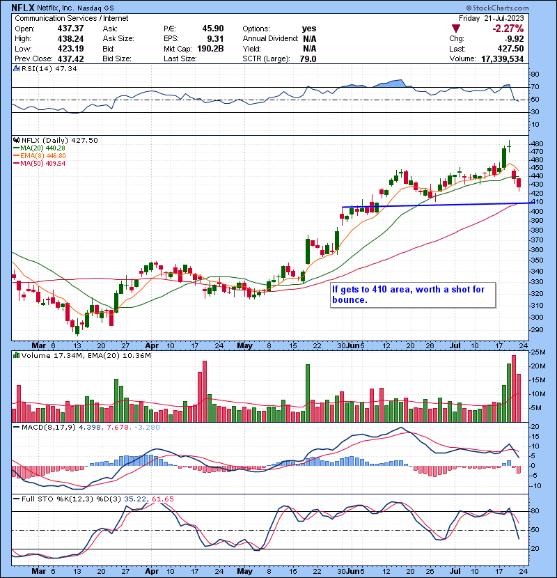557x578 pixels.
Task: Click the SCTR (Large) value 79.0
Action: pos(308,59)
